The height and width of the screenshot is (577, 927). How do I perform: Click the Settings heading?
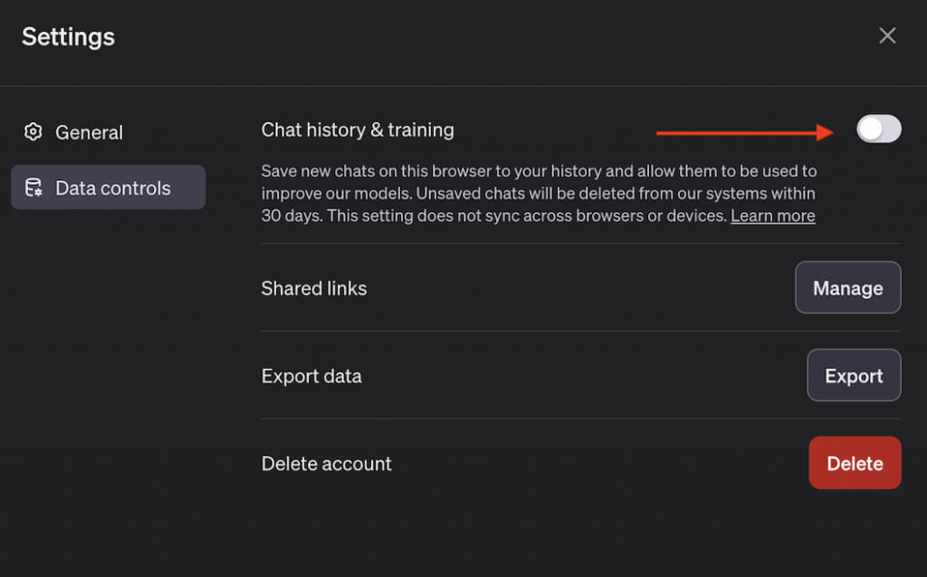69,36
